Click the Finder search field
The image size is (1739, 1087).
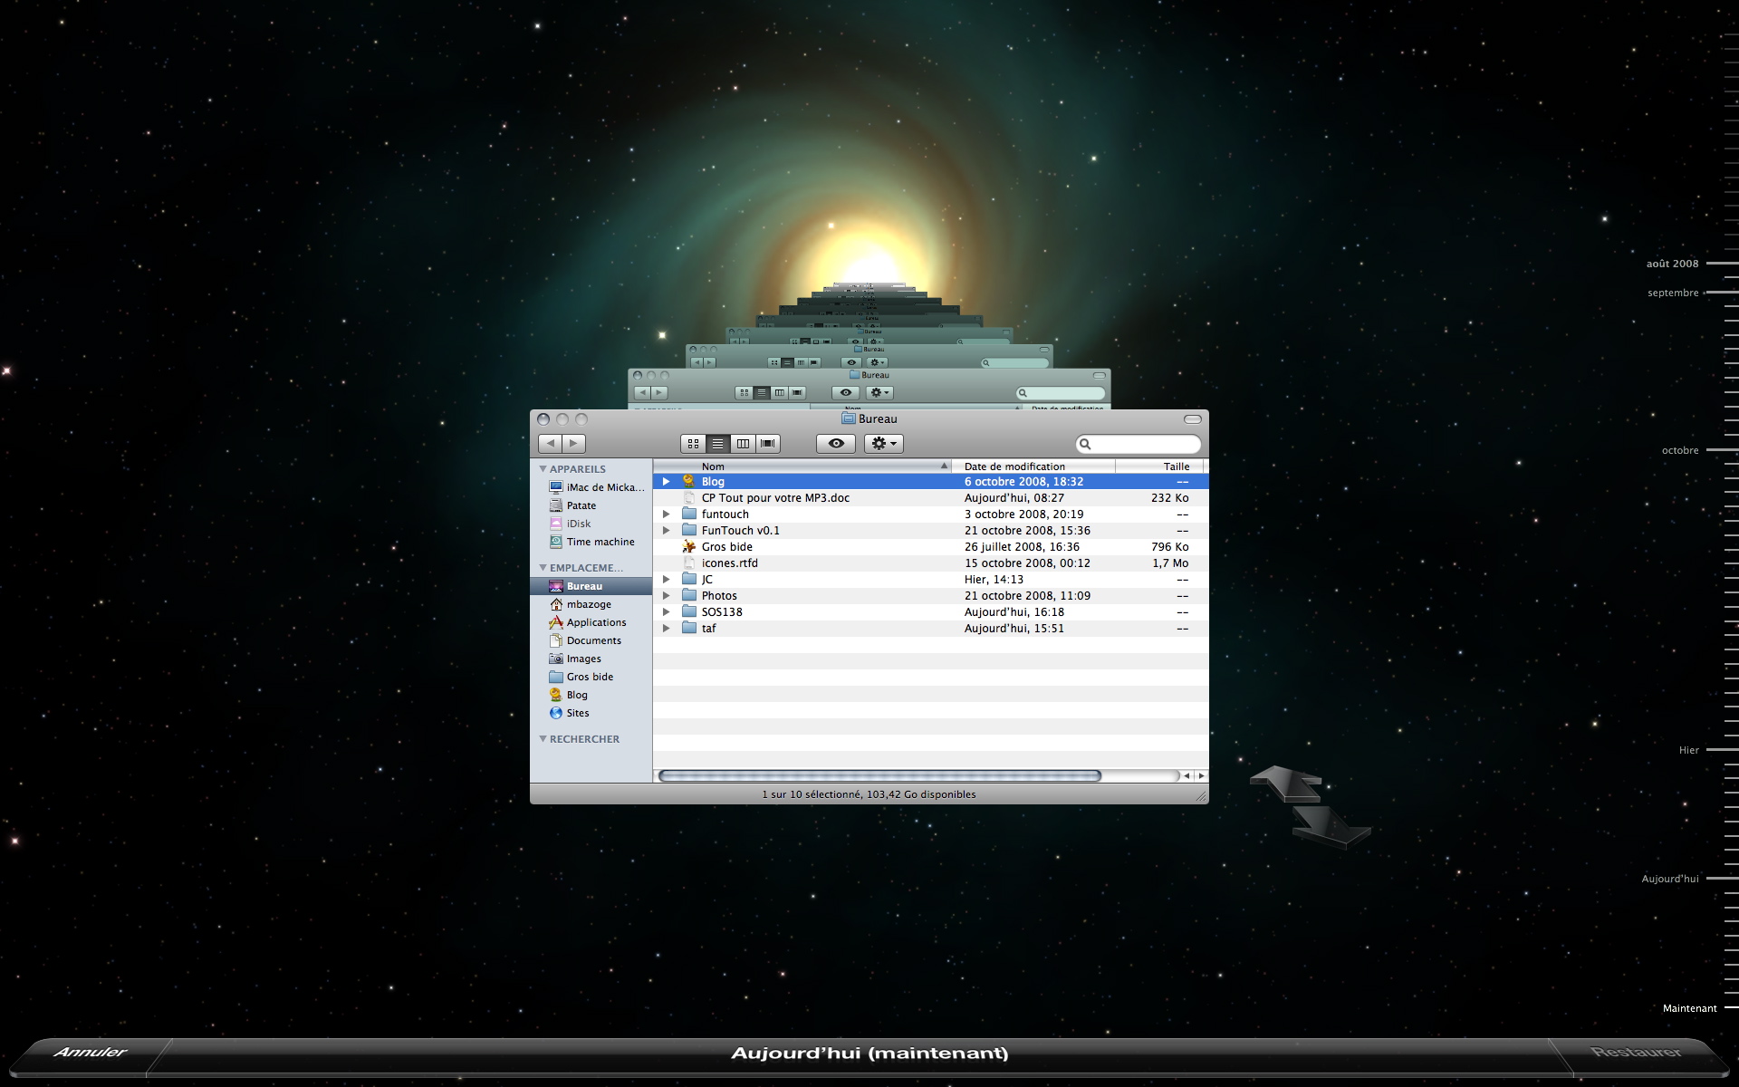click(x=1139, y=444)
